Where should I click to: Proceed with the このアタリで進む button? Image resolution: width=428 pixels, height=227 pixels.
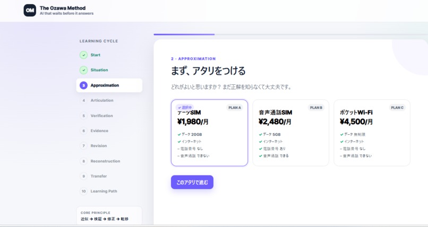click(192, 182)
